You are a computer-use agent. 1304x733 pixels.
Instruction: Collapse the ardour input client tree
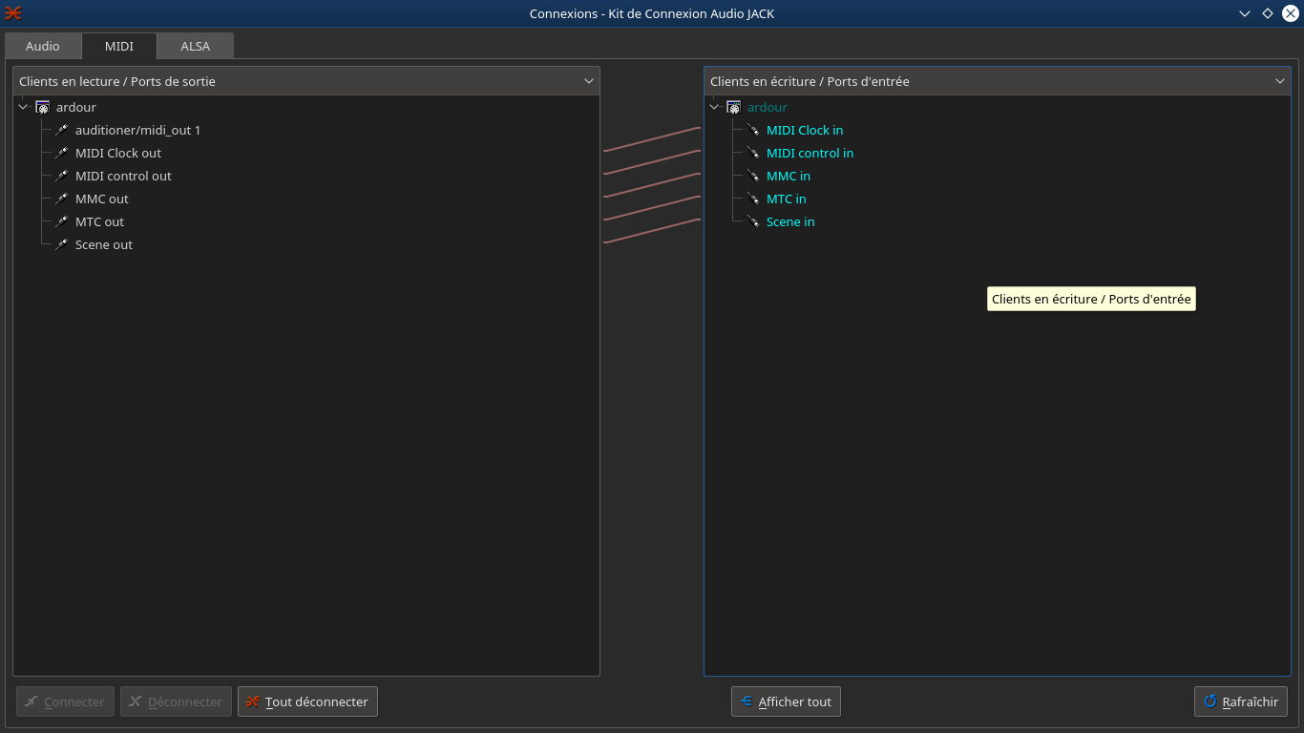(x=714, y=107)
